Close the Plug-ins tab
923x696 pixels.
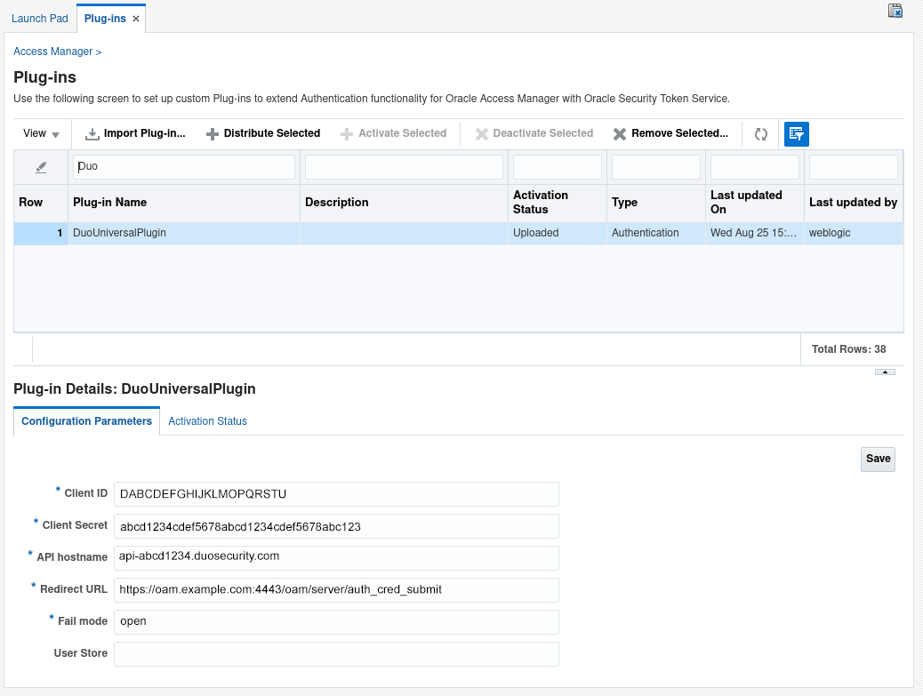[135, 18]
